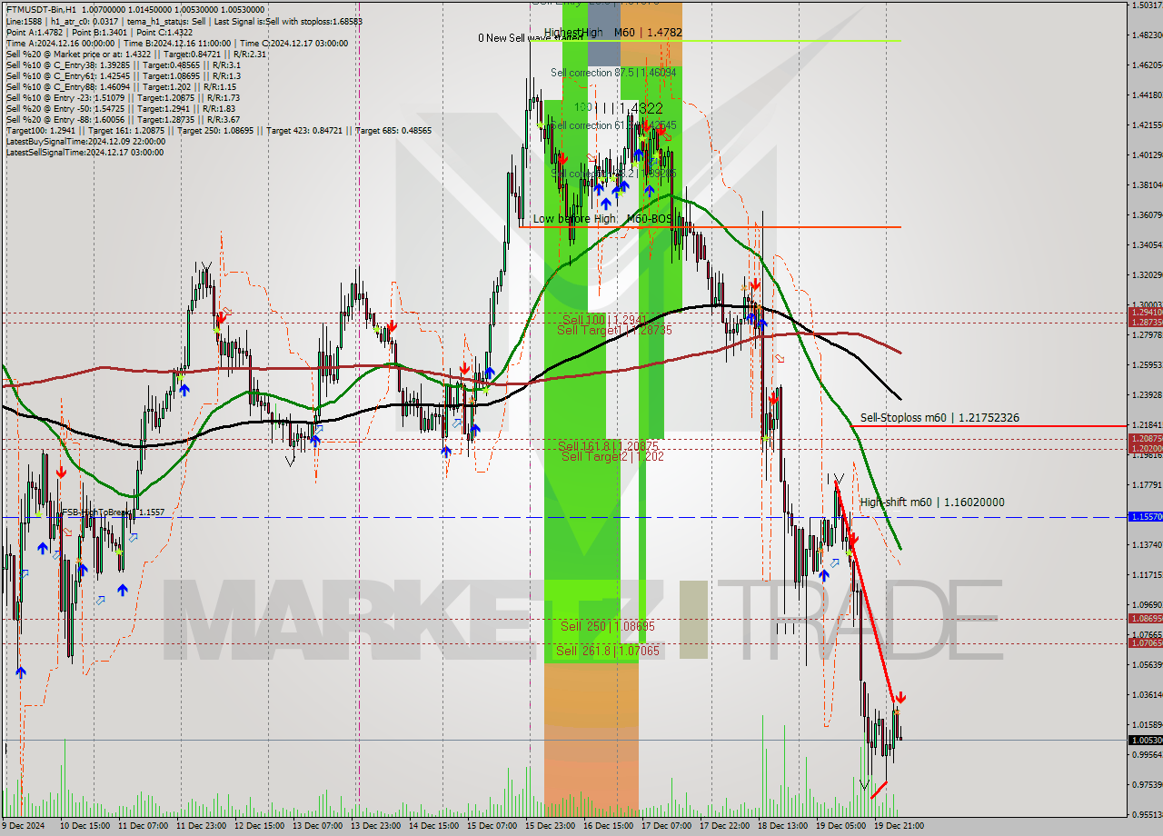The width and height of the screenshot is (1163, 836).
Task: Select the 'Sell %10 @ C_Entry88' line
Action: 121,86
